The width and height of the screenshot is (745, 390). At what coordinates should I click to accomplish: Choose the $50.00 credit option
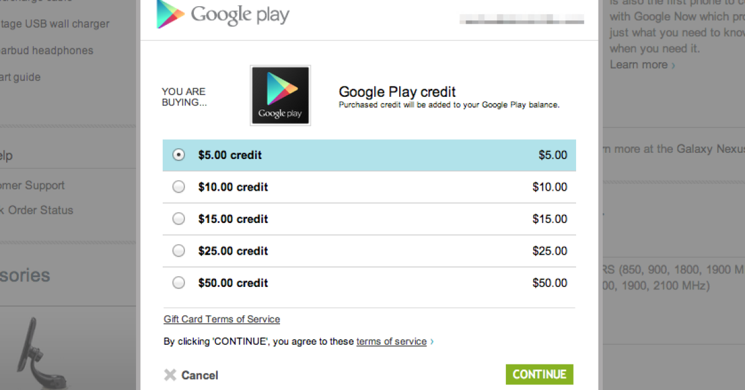(x=179, y=283)
